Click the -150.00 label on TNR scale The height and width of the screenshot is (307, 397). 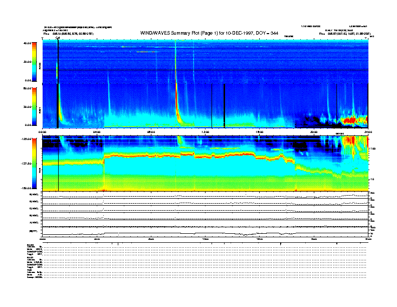coord(26,188)
